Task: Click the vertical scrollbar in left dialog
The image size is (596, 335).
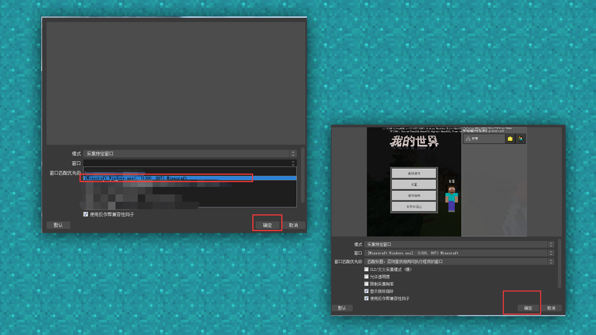Action: click(x=303, y=175)
